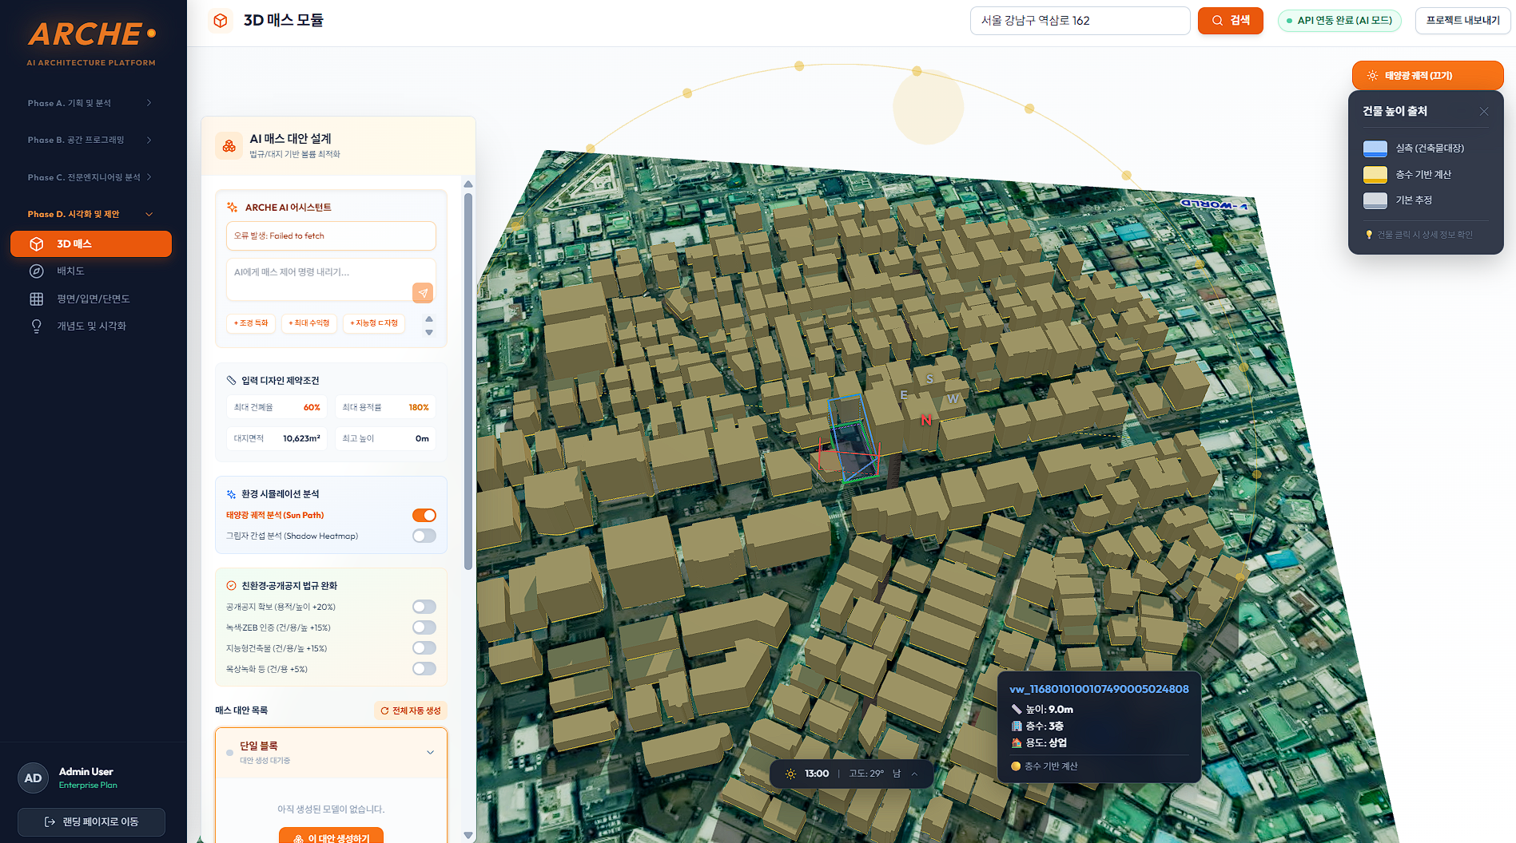This screenshot has height=843, width=1516.
Task: Click the green dot in the API status badge
Action: point(1290,21)
